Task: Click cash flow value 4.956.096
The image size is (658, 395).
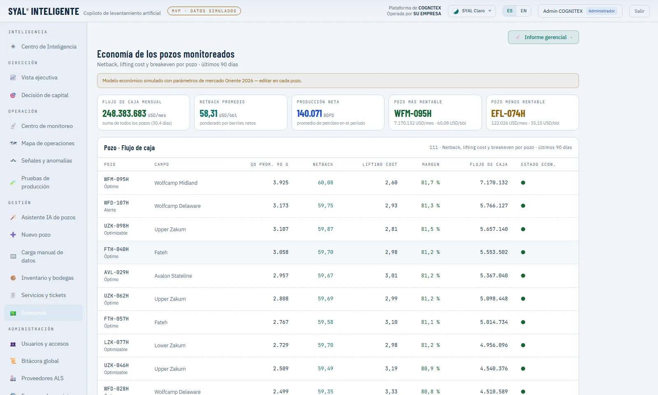Action: pyautogui.click(x=494, y=345)
